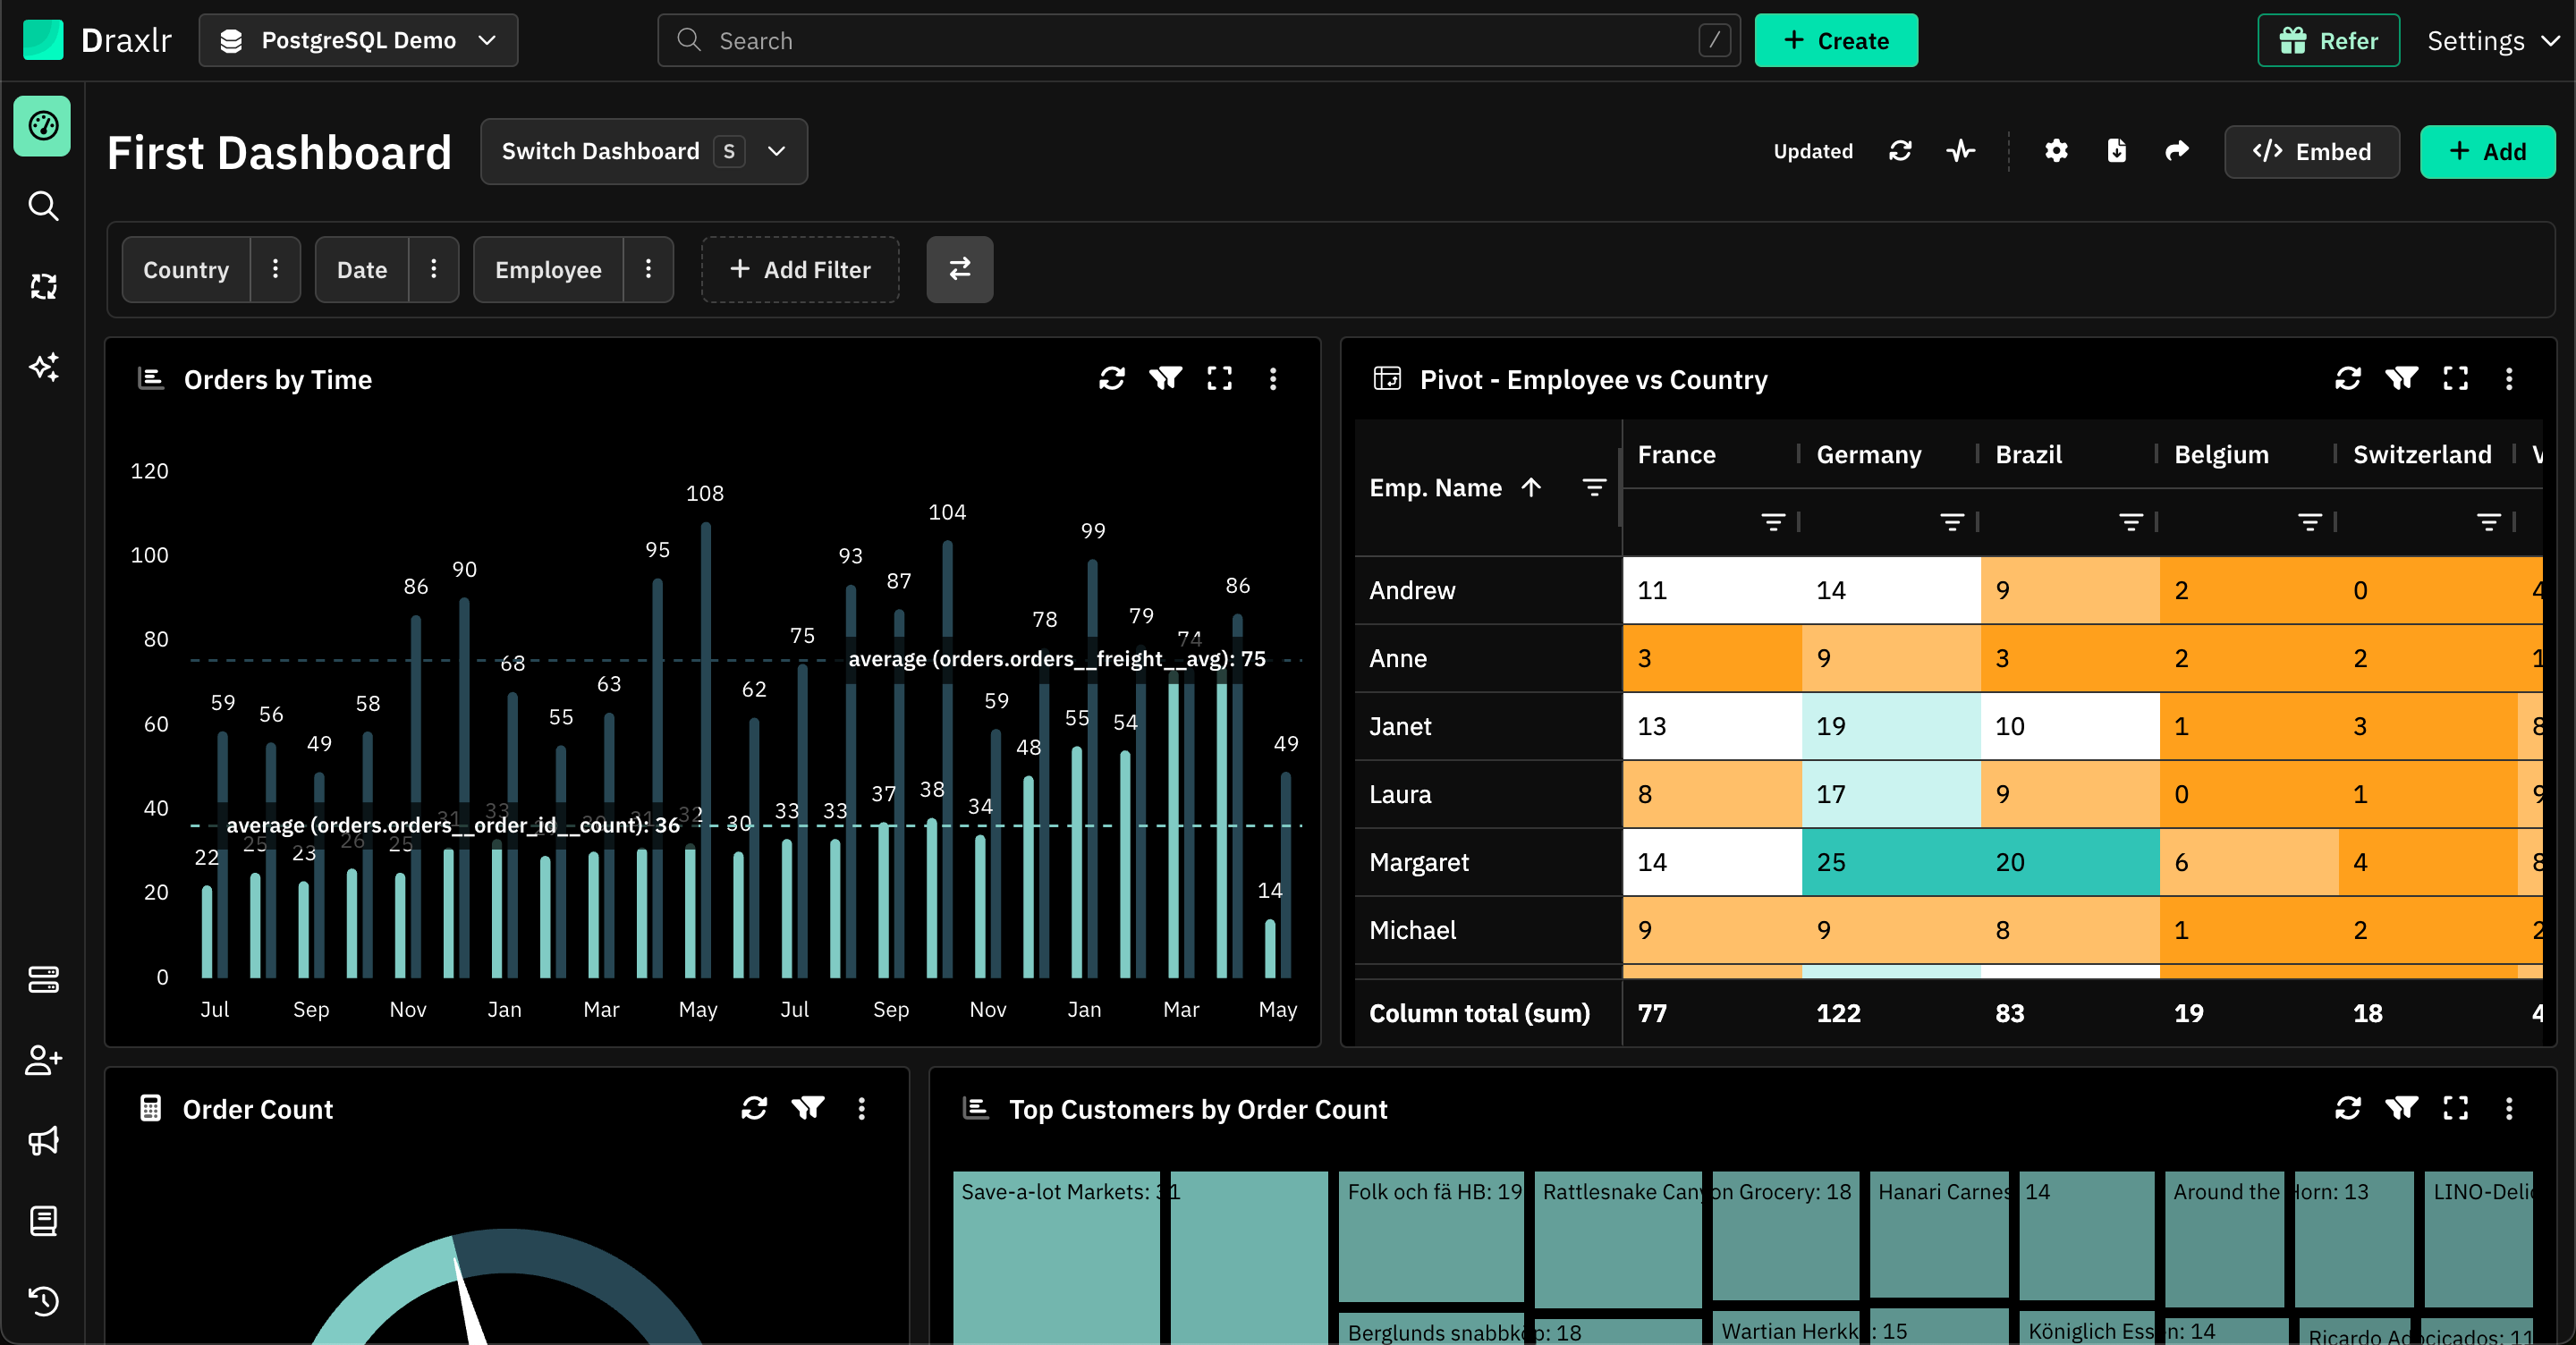The height and width of the screenshot is (1345, 2576).
Task: Open filter icon on Orders by Time
Action: [1165, 379]
